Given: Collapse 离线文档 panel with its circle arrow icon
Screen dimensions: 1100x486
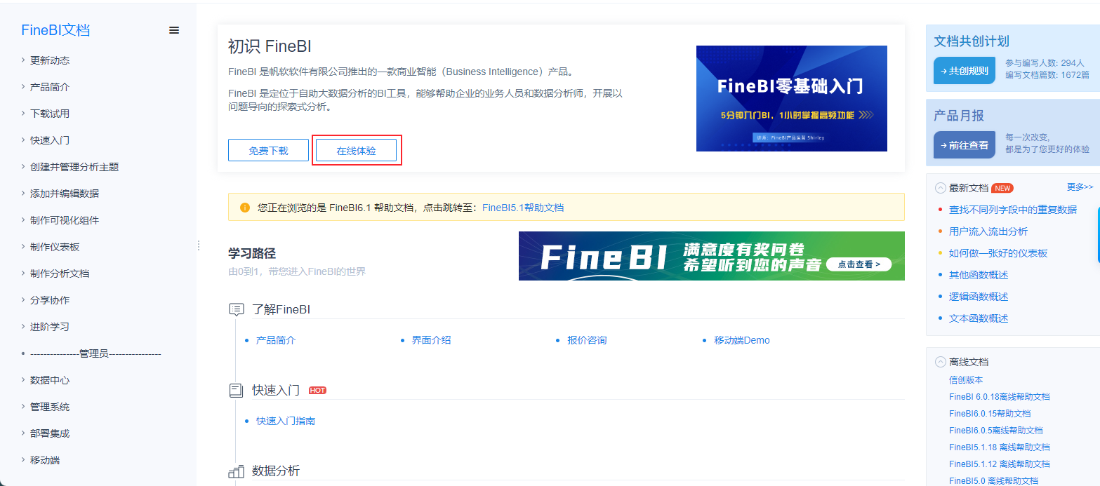Looking at the screenshot, I should point(941,362).
